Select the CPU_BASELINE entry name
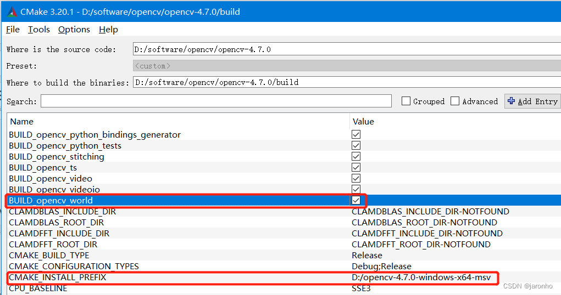 click(38, 288)
